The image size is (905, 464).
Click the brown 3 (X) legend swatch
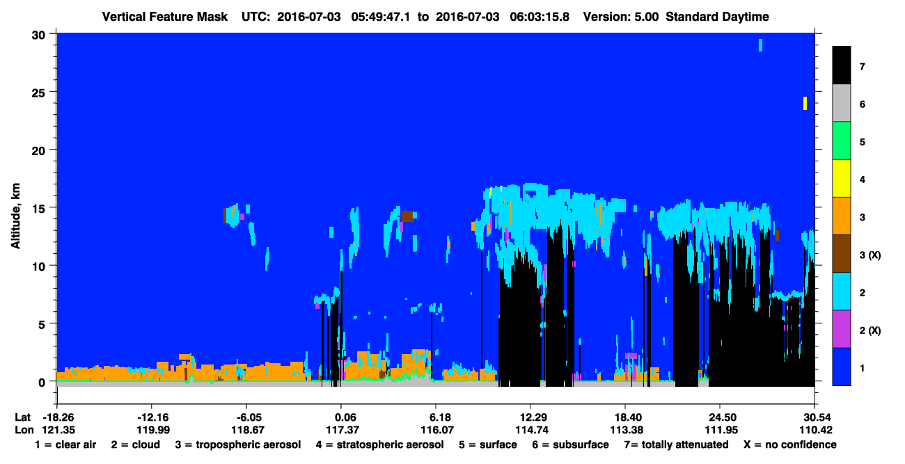pos(842,254)
